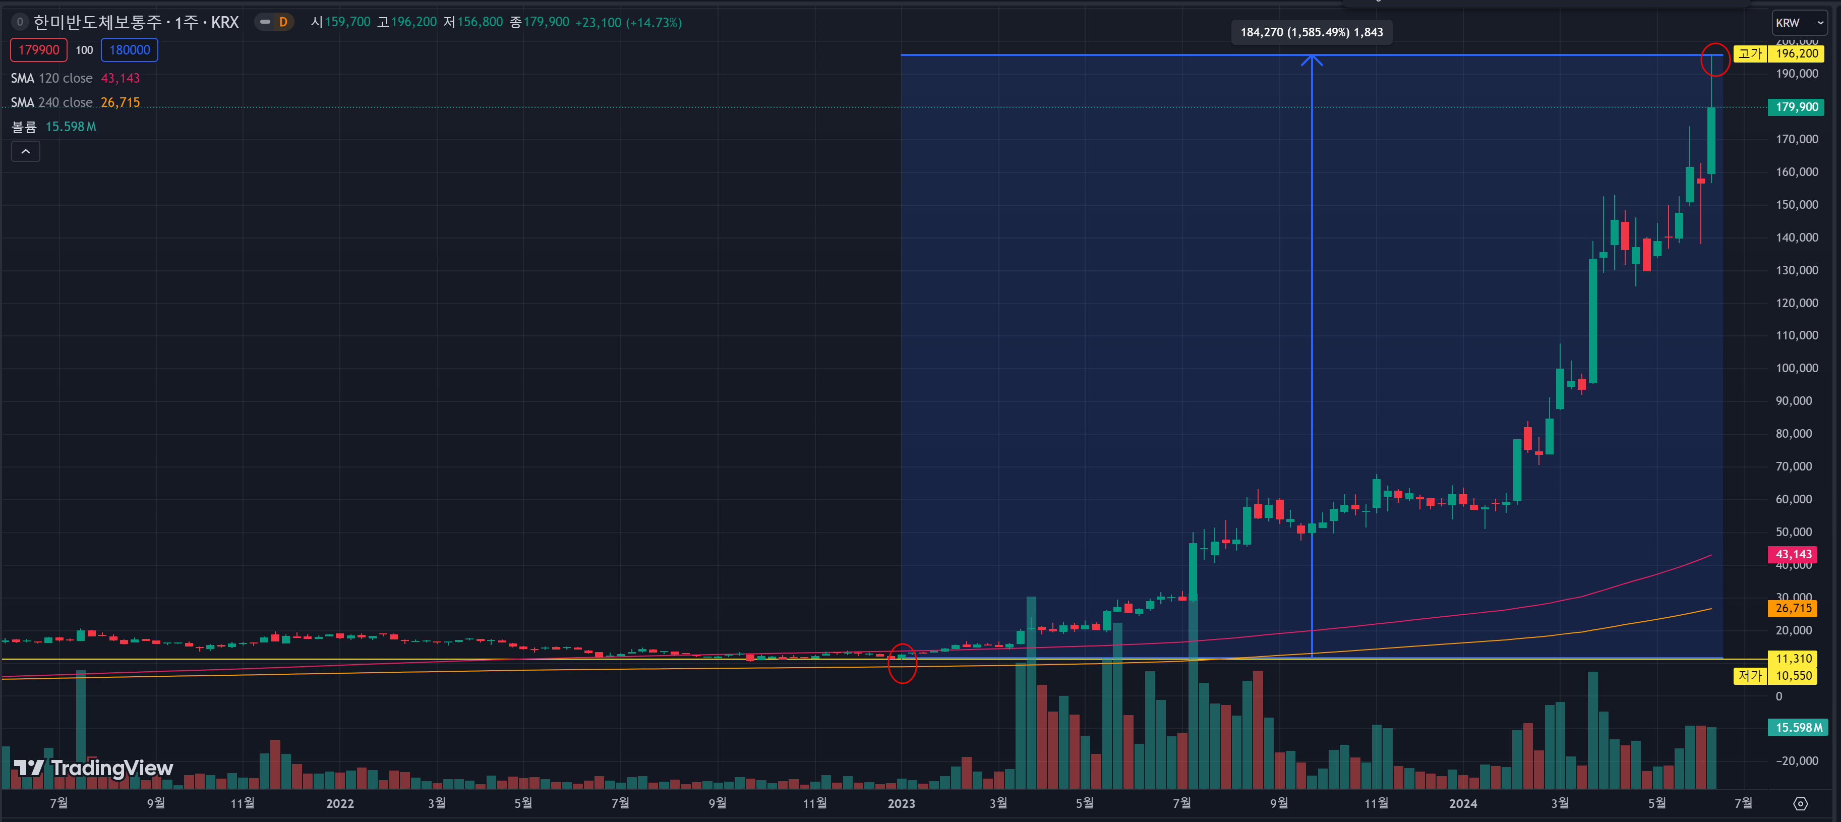Image resolution: width=1841 pixels, height=822 pixels.
Task: Select the SMA 120 close indicator legend
Action: click(x=51, y=79)
